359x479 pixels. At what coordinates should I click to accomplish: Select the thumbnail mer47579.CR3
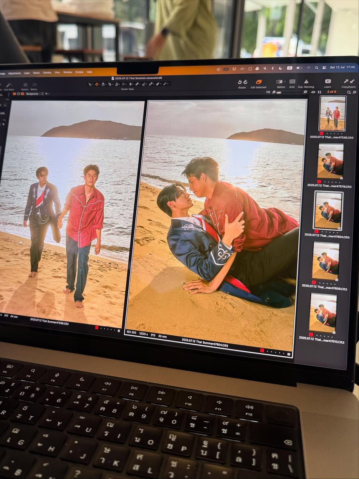[330, 161]
